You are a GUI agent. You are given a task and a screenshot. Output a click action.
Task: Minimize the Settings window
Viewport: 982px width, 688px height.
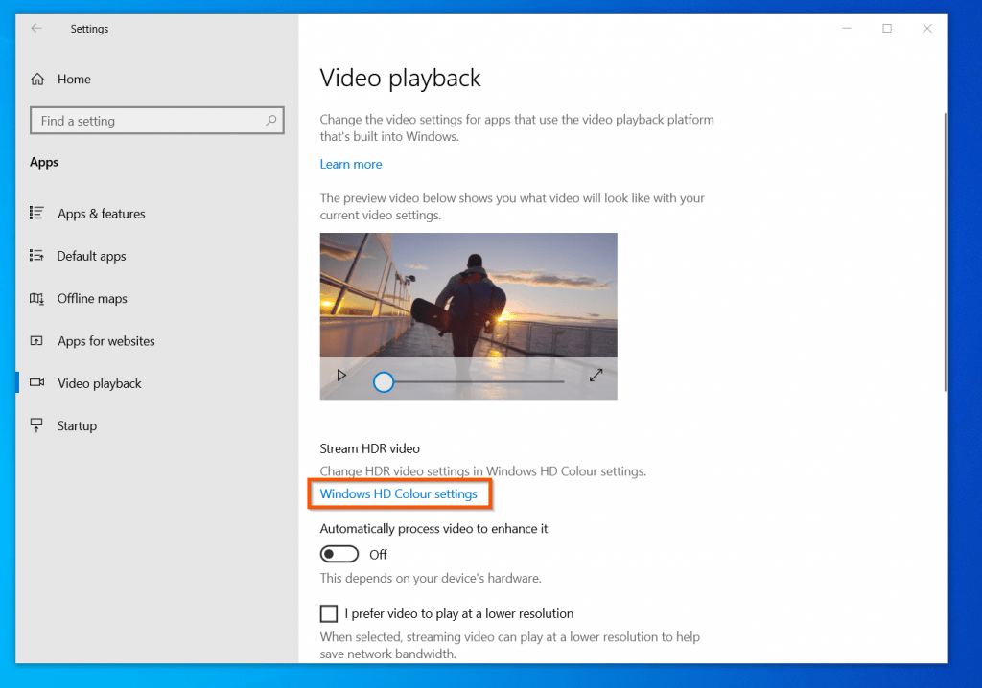point(847,28)
